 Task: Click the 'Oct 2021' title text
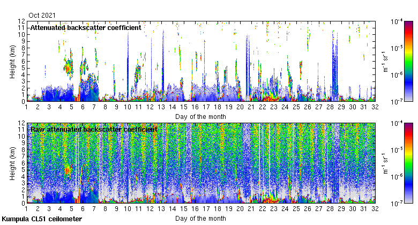pos(41,16)
